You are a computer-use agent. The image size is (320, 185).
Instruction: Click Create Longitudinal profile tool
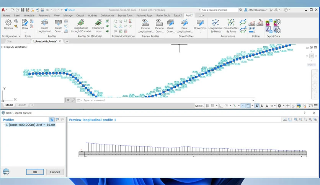pyautogui.click(x=44, y=26)
